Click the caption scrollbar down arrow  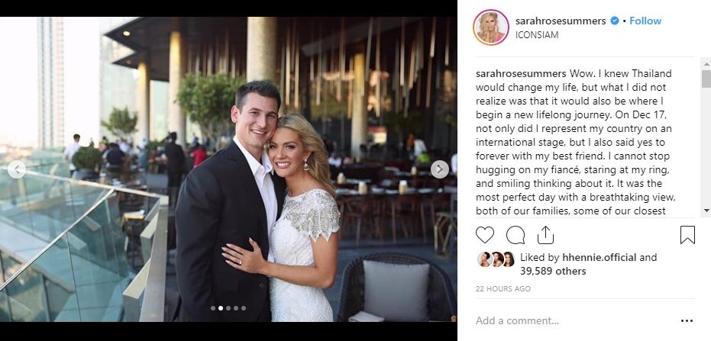point(706,211)
